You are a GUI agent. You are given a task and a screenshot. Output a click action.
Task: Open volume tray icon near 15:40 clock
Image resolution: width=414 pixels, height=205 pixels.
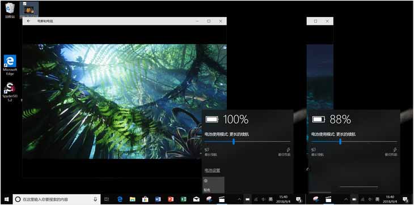coord(263,199)
